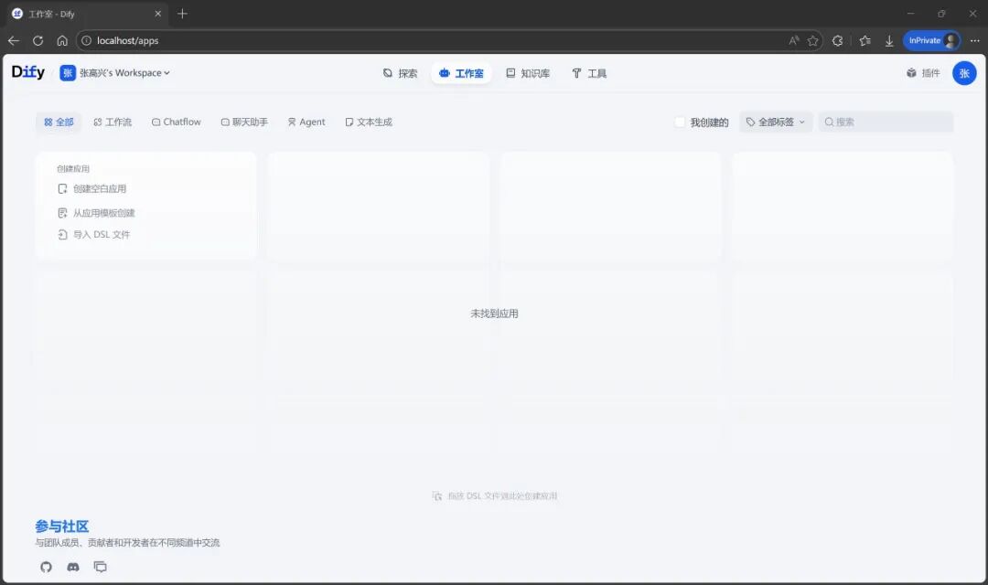
Task: Add this page to favorites
Action: click(813, 41)
